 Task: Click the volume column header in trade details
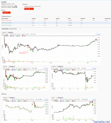click(58, 18)
